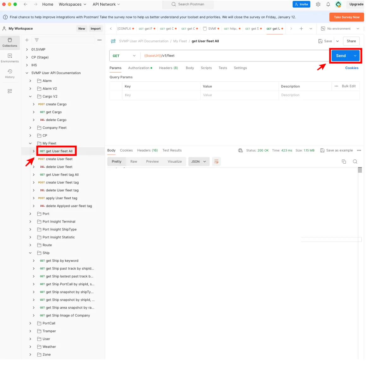366x365 pixels.
Task: Open the request Settings tab
Action: click(x=241, y=68)
